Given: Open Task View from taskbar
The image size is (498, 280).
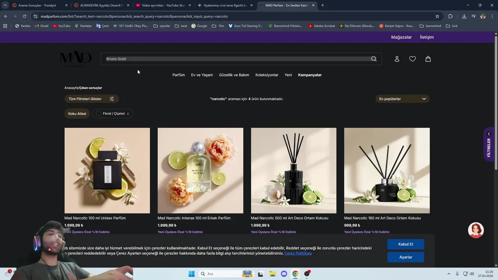Looking at the screenshot, I should [261, 274].
